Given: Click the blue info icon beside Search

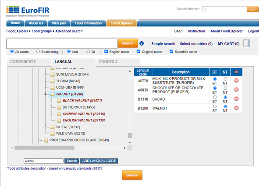Looking at the screenshot, I should 142,44.
